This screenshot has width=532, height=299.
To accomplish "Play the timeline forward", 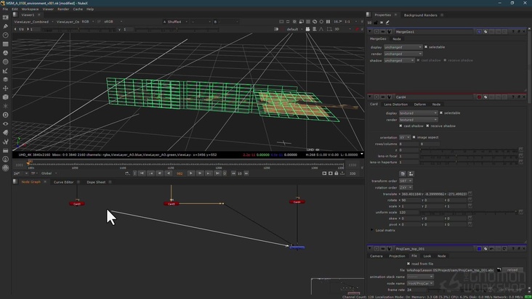I will click(x=190, y=173).
